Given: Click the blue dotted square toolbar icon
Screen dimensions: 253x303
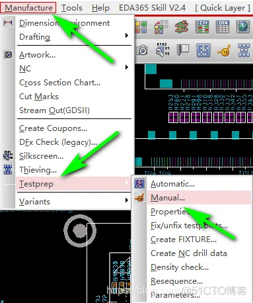Looking at the screenshot, I should (x=203, y=50).
